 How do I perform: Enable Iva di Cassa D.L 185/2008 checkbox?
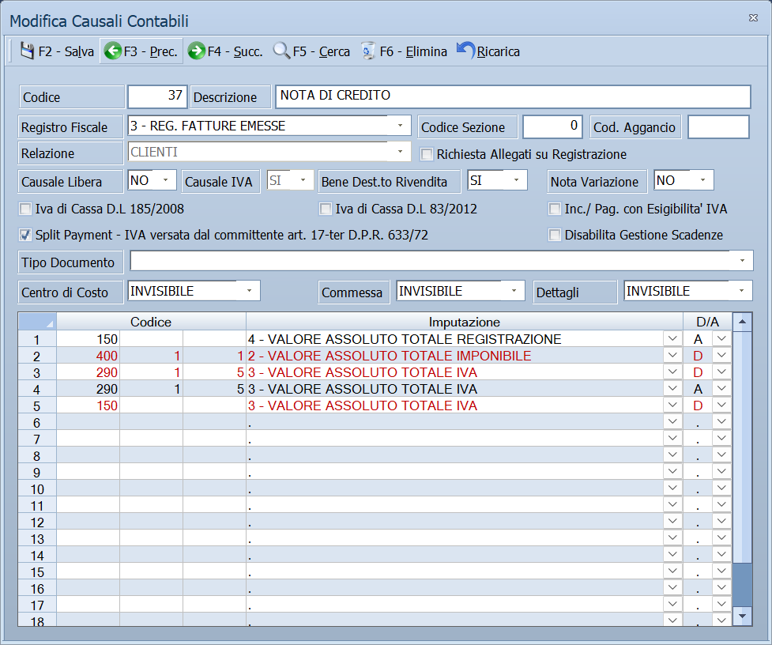click(24, 209)
